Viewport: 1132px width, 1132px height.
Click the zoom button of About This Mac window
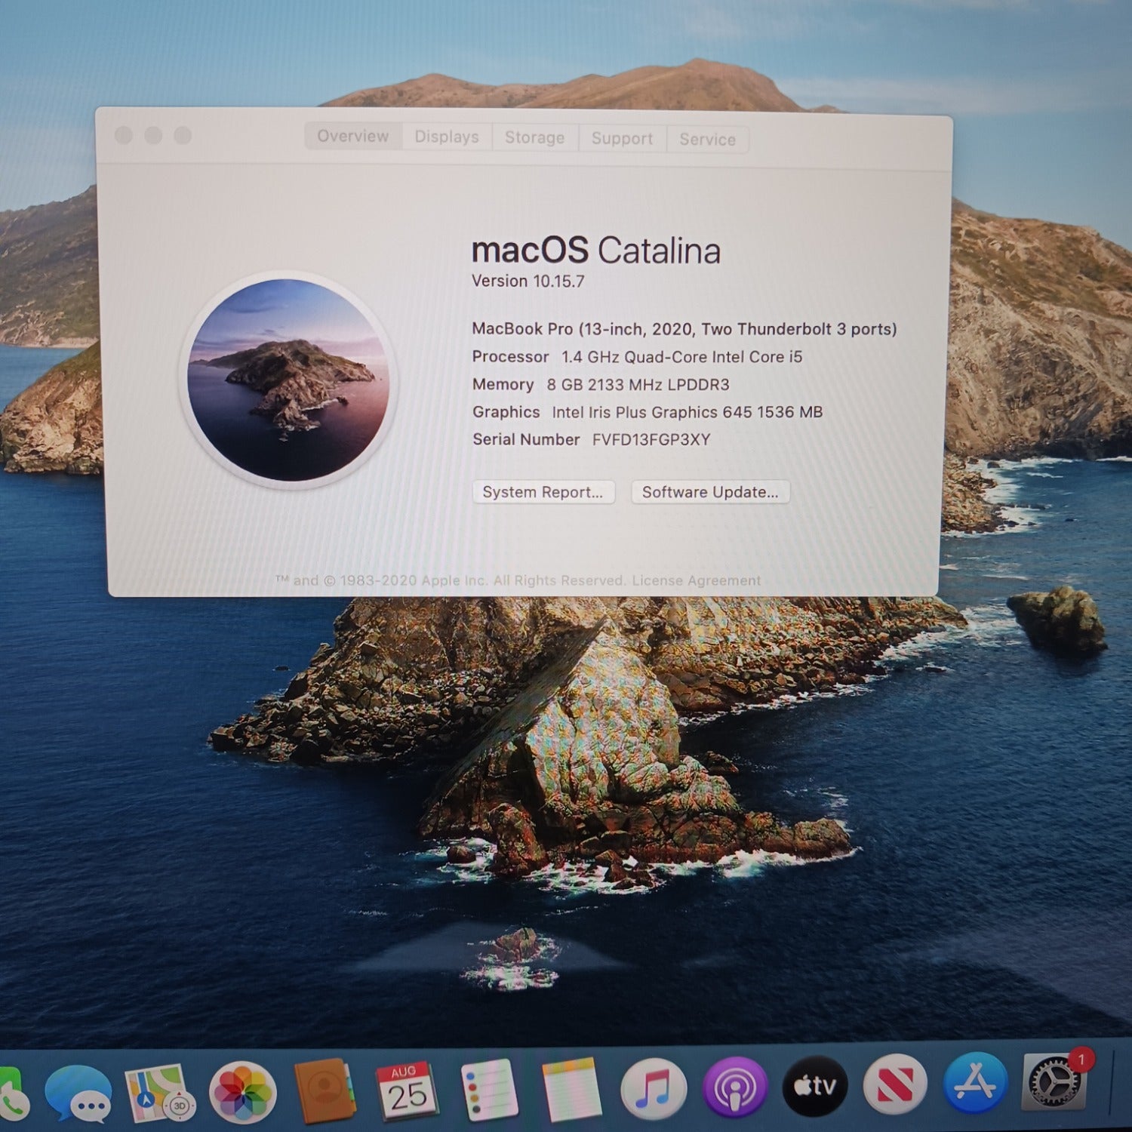tap(183, 135)
